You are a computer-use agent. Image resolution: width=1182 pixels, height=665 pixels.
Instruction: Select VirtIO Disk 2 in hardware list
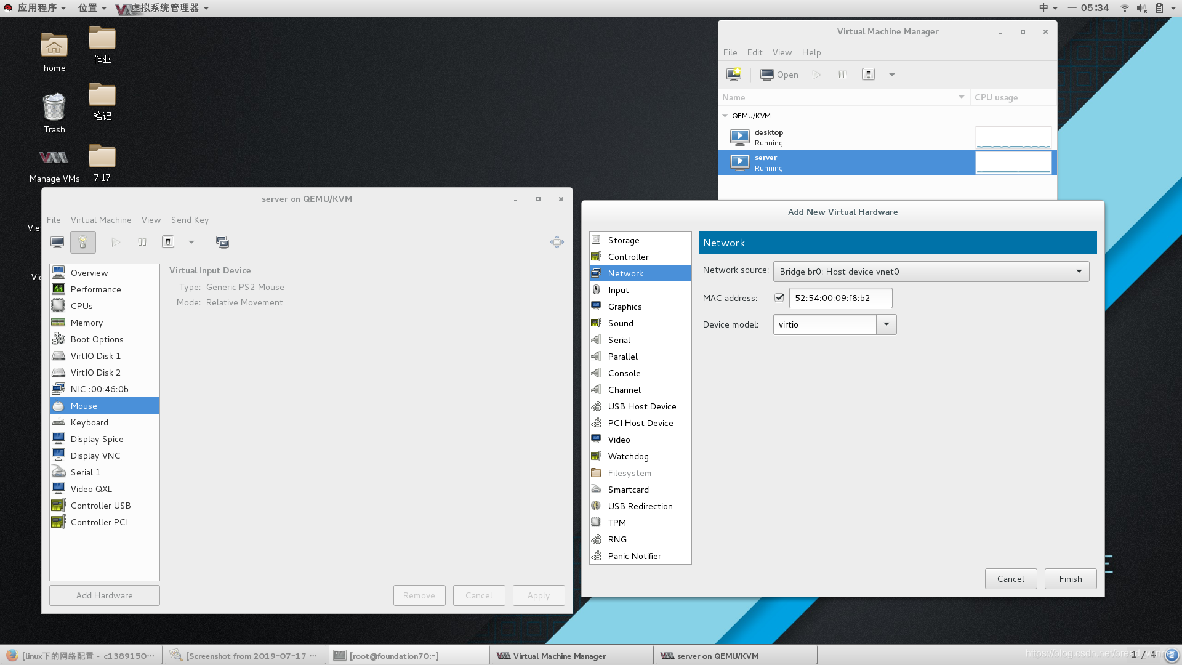(104, 373)
